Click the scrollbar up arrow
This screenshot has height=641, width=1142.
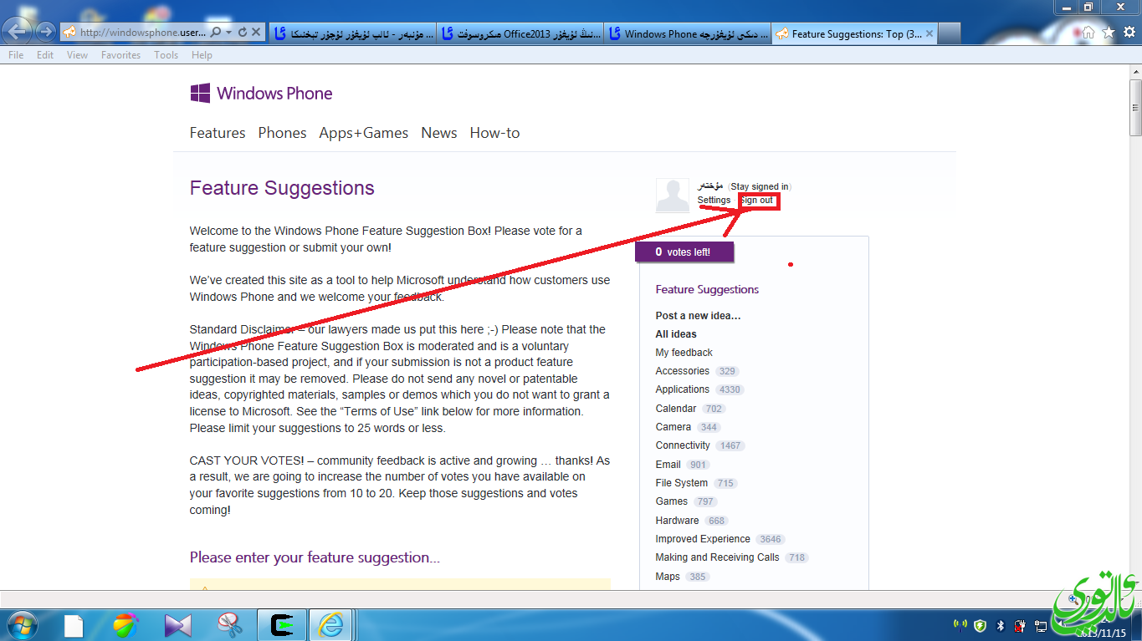pos(1135,72)
